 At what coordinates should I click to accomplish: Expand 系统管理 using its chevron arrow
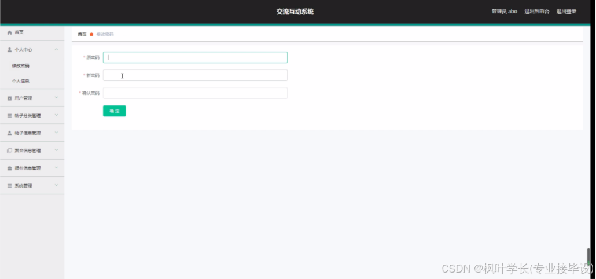56,185
